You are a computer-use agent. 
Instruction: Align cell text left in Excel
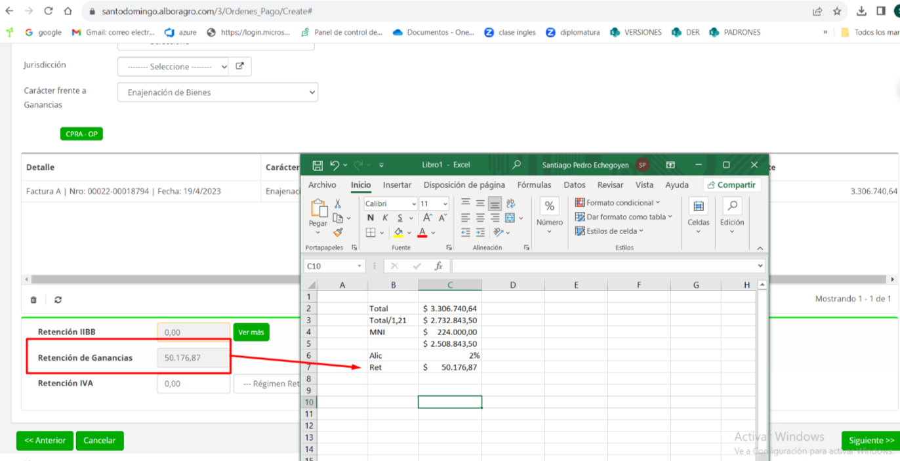466,218
